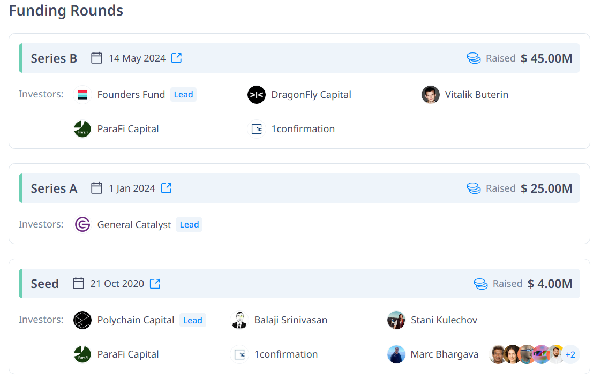Click the 1confirmation logo in Series B

click(x=257, y=129)
